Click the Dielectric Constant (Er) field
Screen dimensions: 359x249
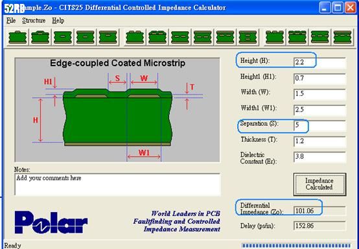[319, 157]
